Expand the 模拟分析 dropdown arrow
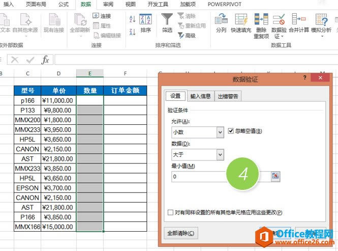 point(322,37)
